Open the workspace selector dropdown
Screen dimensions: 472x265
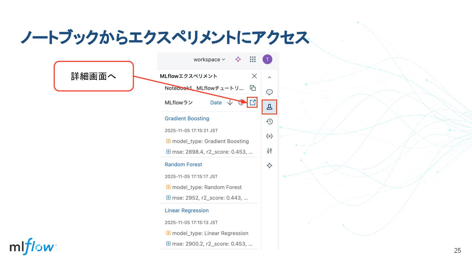pos(209,60)
